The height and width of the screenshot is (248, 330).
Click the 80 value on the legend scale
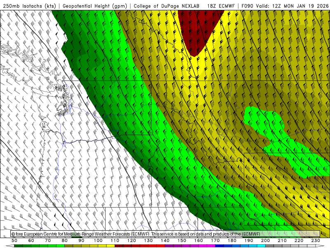[65, 241]
